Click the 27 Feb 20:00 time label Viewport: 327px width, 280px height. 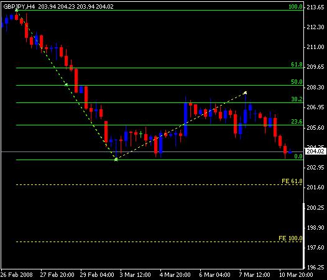point(57,275)
